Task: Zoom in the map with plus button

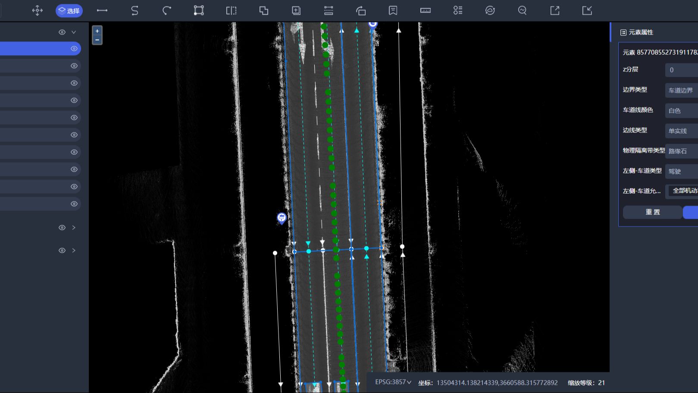Action: pos(97,31)
